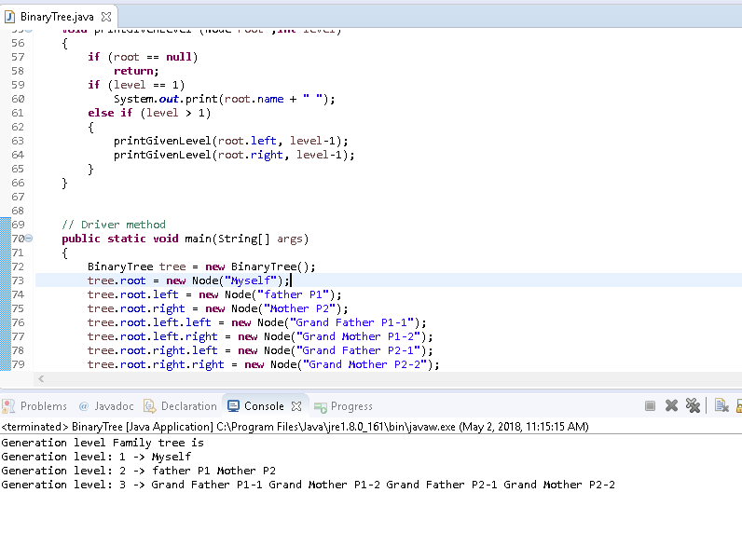Viewport: 742px width, 547px height.
Task: Click console line "Generation level: 1 -> Myself"
Action: click(96, 457)
